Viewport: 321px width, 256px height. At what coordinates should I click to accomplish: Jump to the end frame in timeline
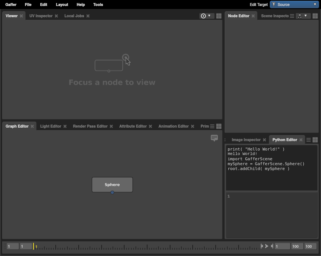(x=272, y=246)
